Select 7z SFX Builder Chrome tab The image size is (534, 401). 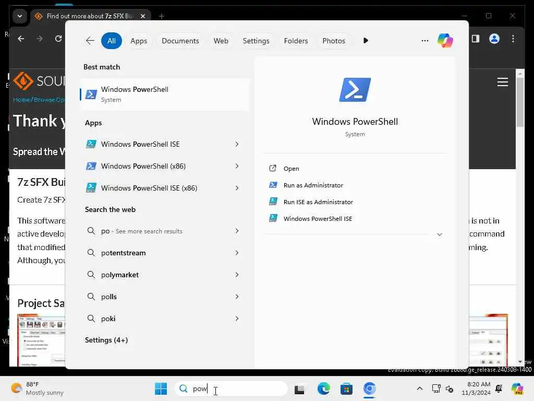pyautogui.click(x=91, y=16)
